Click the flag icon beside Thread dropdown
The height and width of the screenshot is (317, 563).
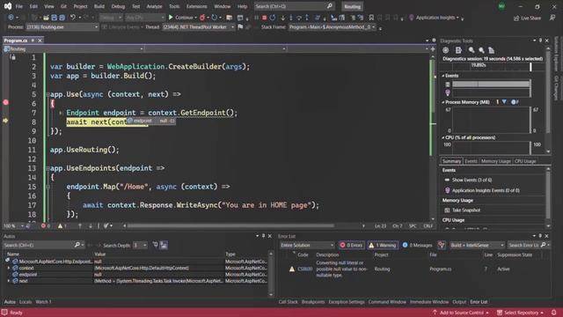point(240,27)
